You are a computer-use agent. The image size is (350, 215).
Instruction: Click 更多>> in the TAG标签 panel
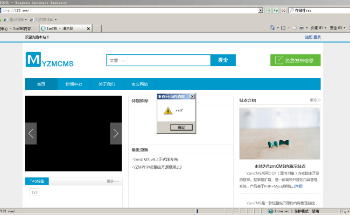point(113,181)
